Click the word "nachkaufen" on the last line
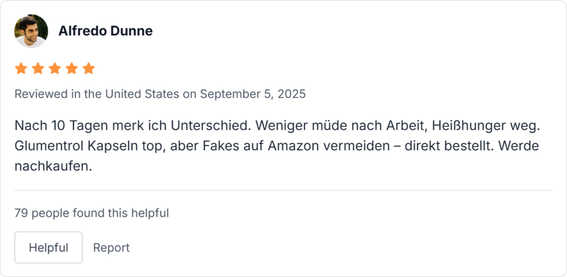 coord(51,167)
